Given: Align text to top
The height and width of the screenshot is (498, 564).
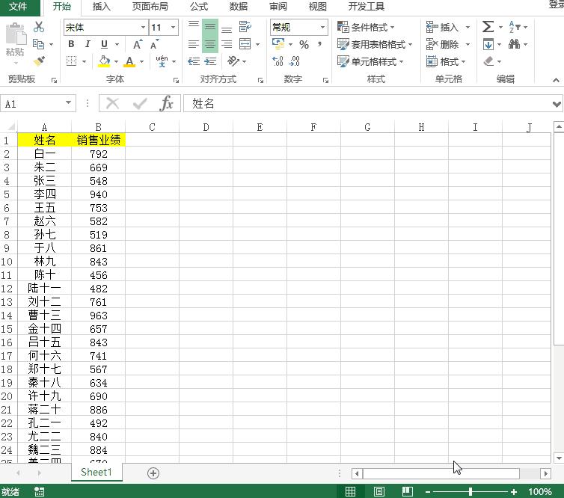Looking at the screenshot, I should [x=194, y=26].
